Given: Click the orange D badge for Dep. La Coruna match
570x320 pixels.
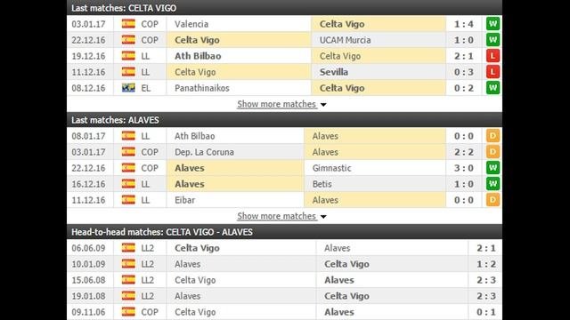Looking at the screenshot, I should point(493,152).
